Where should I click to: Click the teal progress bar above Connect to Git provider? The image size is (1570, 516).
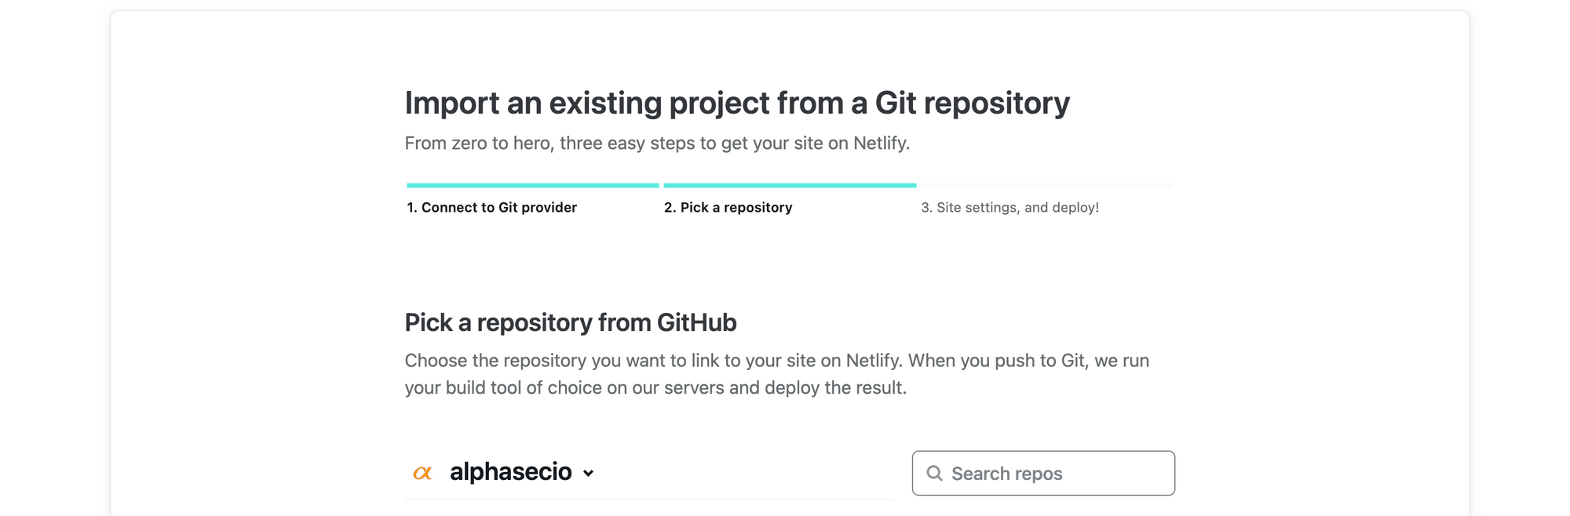point(531,186)
